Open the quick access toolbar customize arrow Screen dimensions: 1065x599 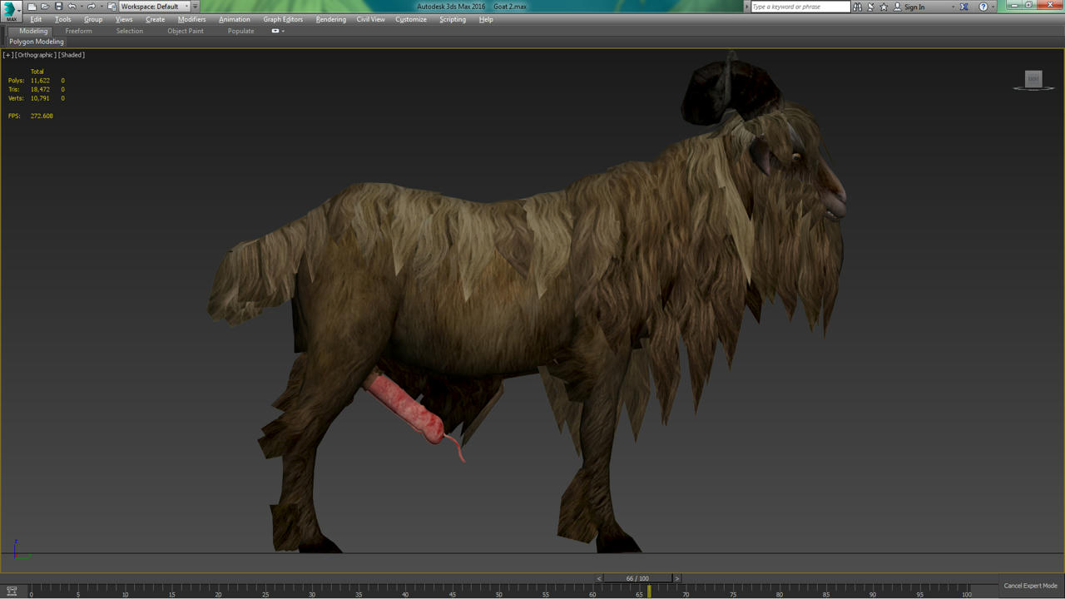(x=196, y=7)
